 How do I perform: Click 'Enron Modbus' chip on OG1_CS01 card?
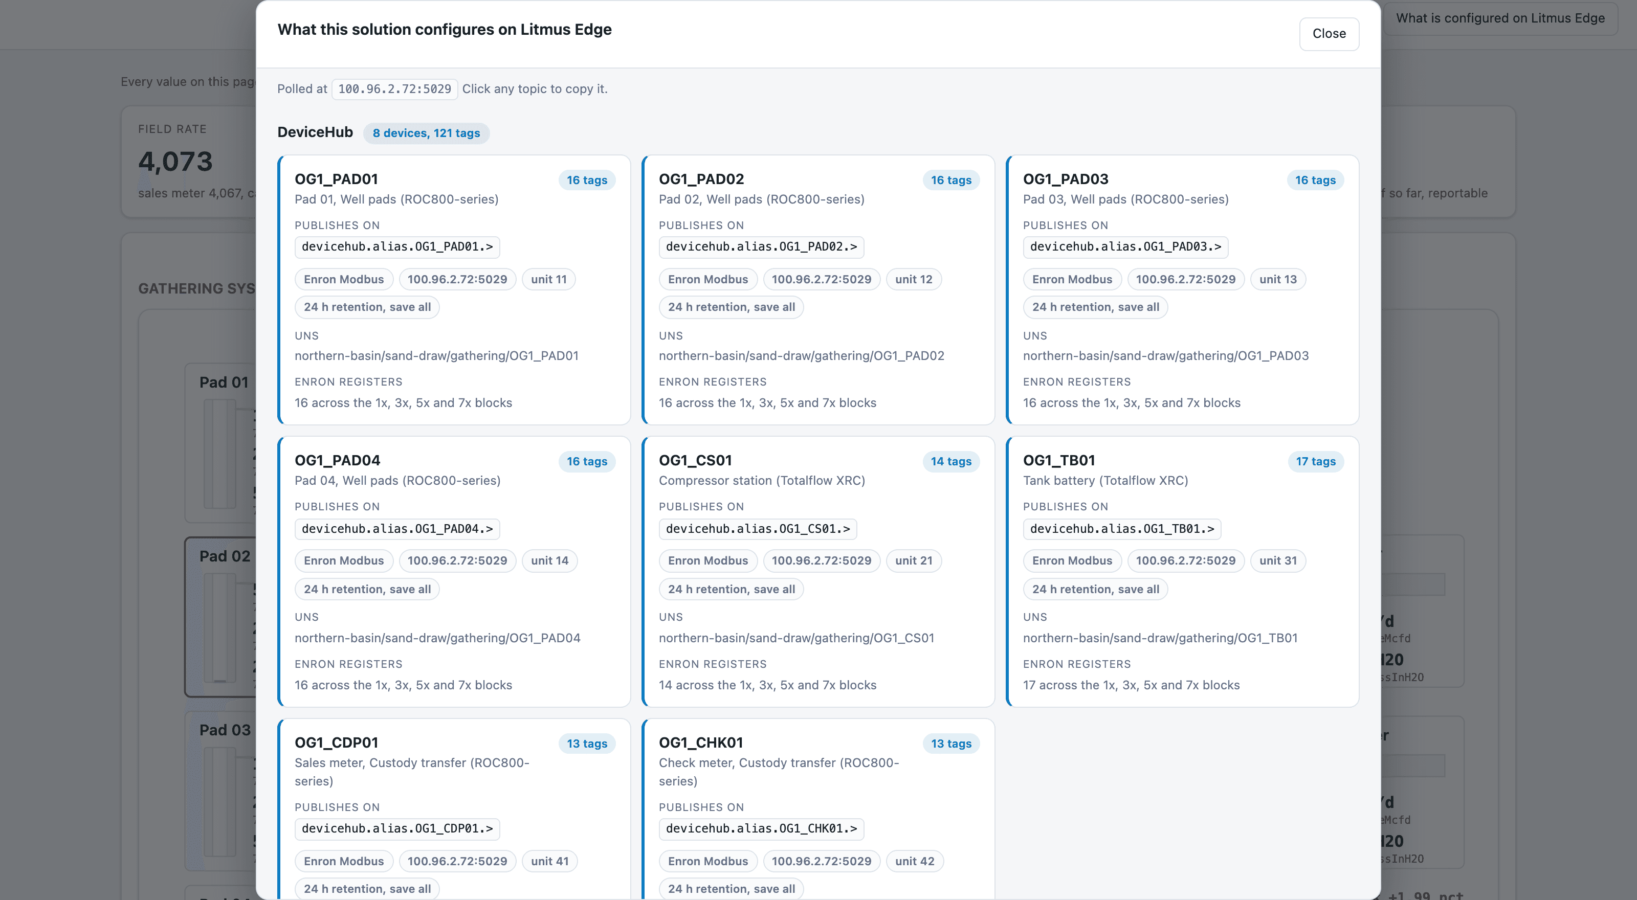point(708,560)
